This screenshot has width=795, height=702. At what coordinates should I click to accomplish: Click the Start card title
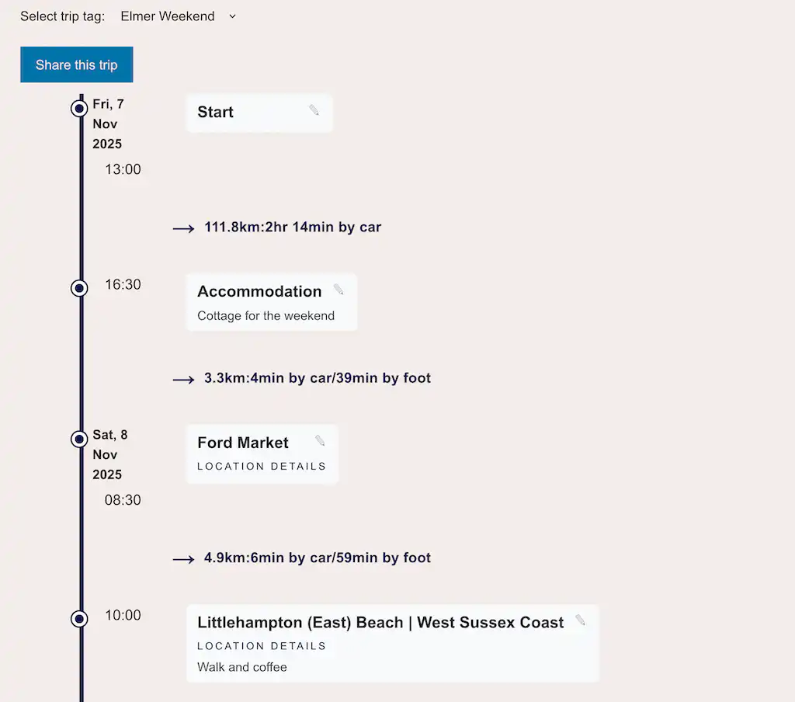coord(215,112)
